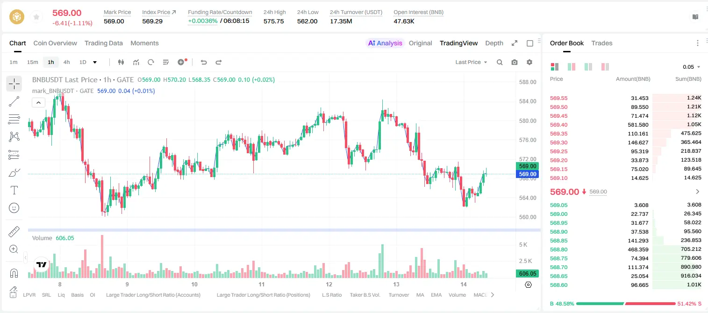Pick the ruler measure tool
708x313 pixels.
14,232
